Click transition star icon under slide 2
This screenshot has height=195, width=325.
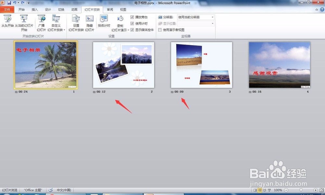pos(94,92)
